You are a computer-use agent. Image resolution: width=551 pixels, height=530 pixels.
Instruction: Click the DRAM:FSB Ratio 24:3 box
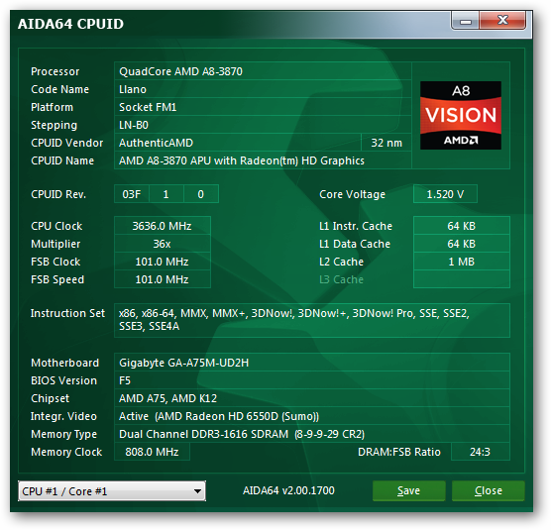click(x=480, y=452)
